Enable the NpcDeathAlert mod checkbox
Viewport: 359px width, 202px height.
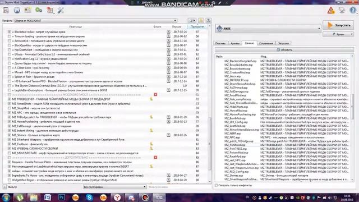[9, 50]
